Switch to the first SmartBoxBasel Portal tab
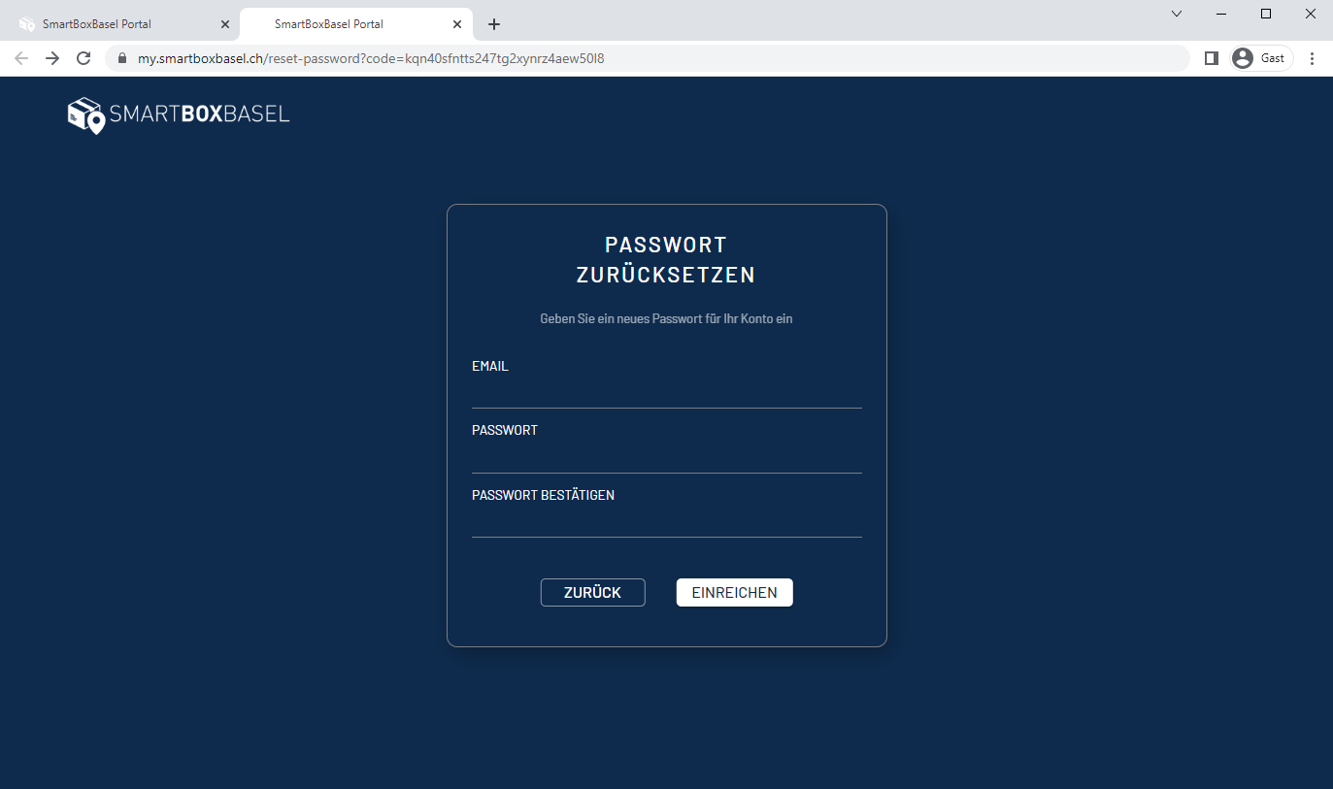Screen dimensions: 1333x789 (x=117, y=23)
